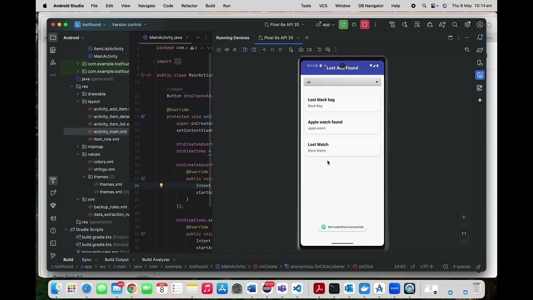The height and width of the screenshot is (300, 533).
Task: Open Notifications bell icon
Action: pyautogui.click(x=480, y=37)
